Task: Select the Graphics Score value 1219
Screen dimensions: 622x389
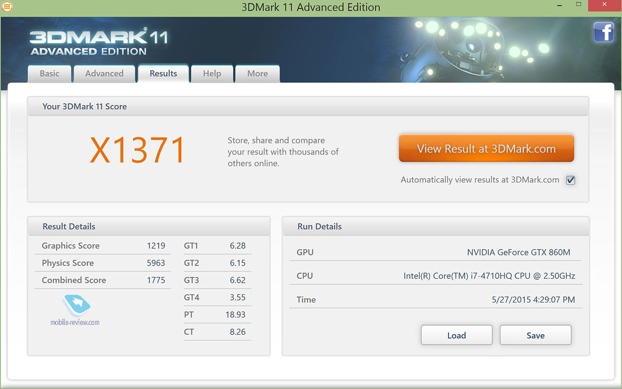Action: click(x=156, y=246)
